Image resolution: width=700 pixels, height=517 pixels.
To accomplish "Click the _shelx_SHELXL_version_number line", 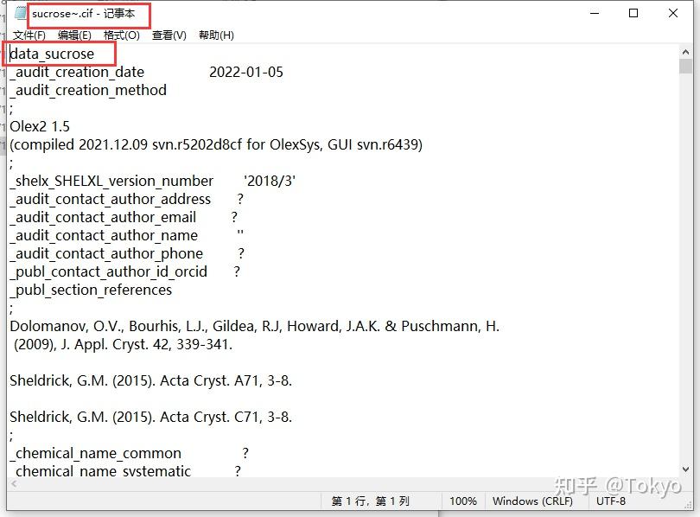I will [112, 181].
